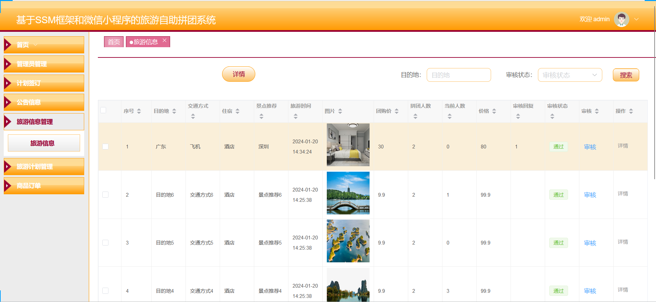
Task: Open the mountain image in 目的地4 row
Action: click(348, 285)
